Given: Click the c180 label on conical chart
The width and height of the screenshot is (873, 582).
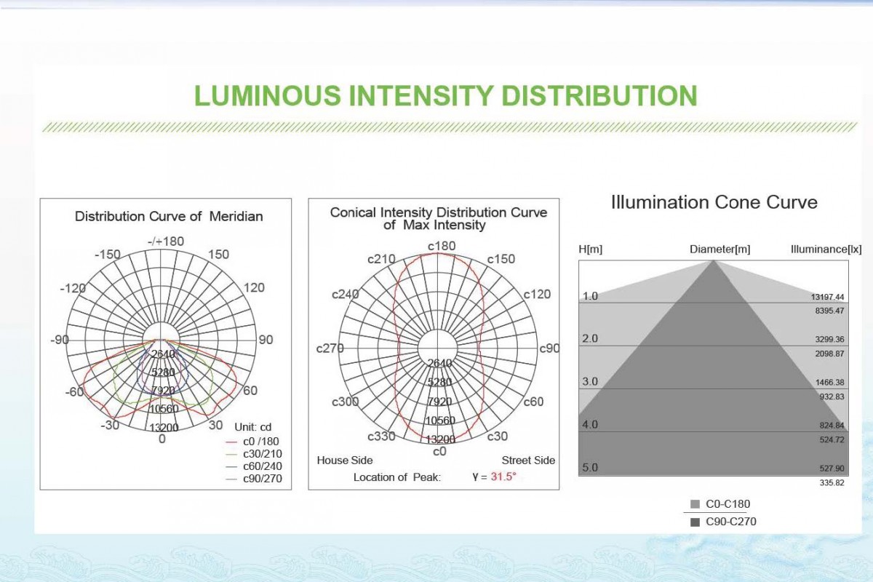Looking at the screenshot, I should click(442, 246).
